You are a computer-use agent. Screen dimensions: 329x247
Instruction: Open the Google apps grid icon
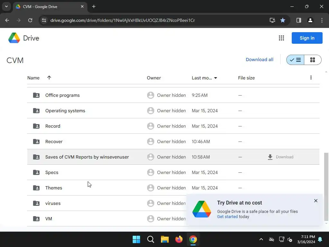click(281, 38)
